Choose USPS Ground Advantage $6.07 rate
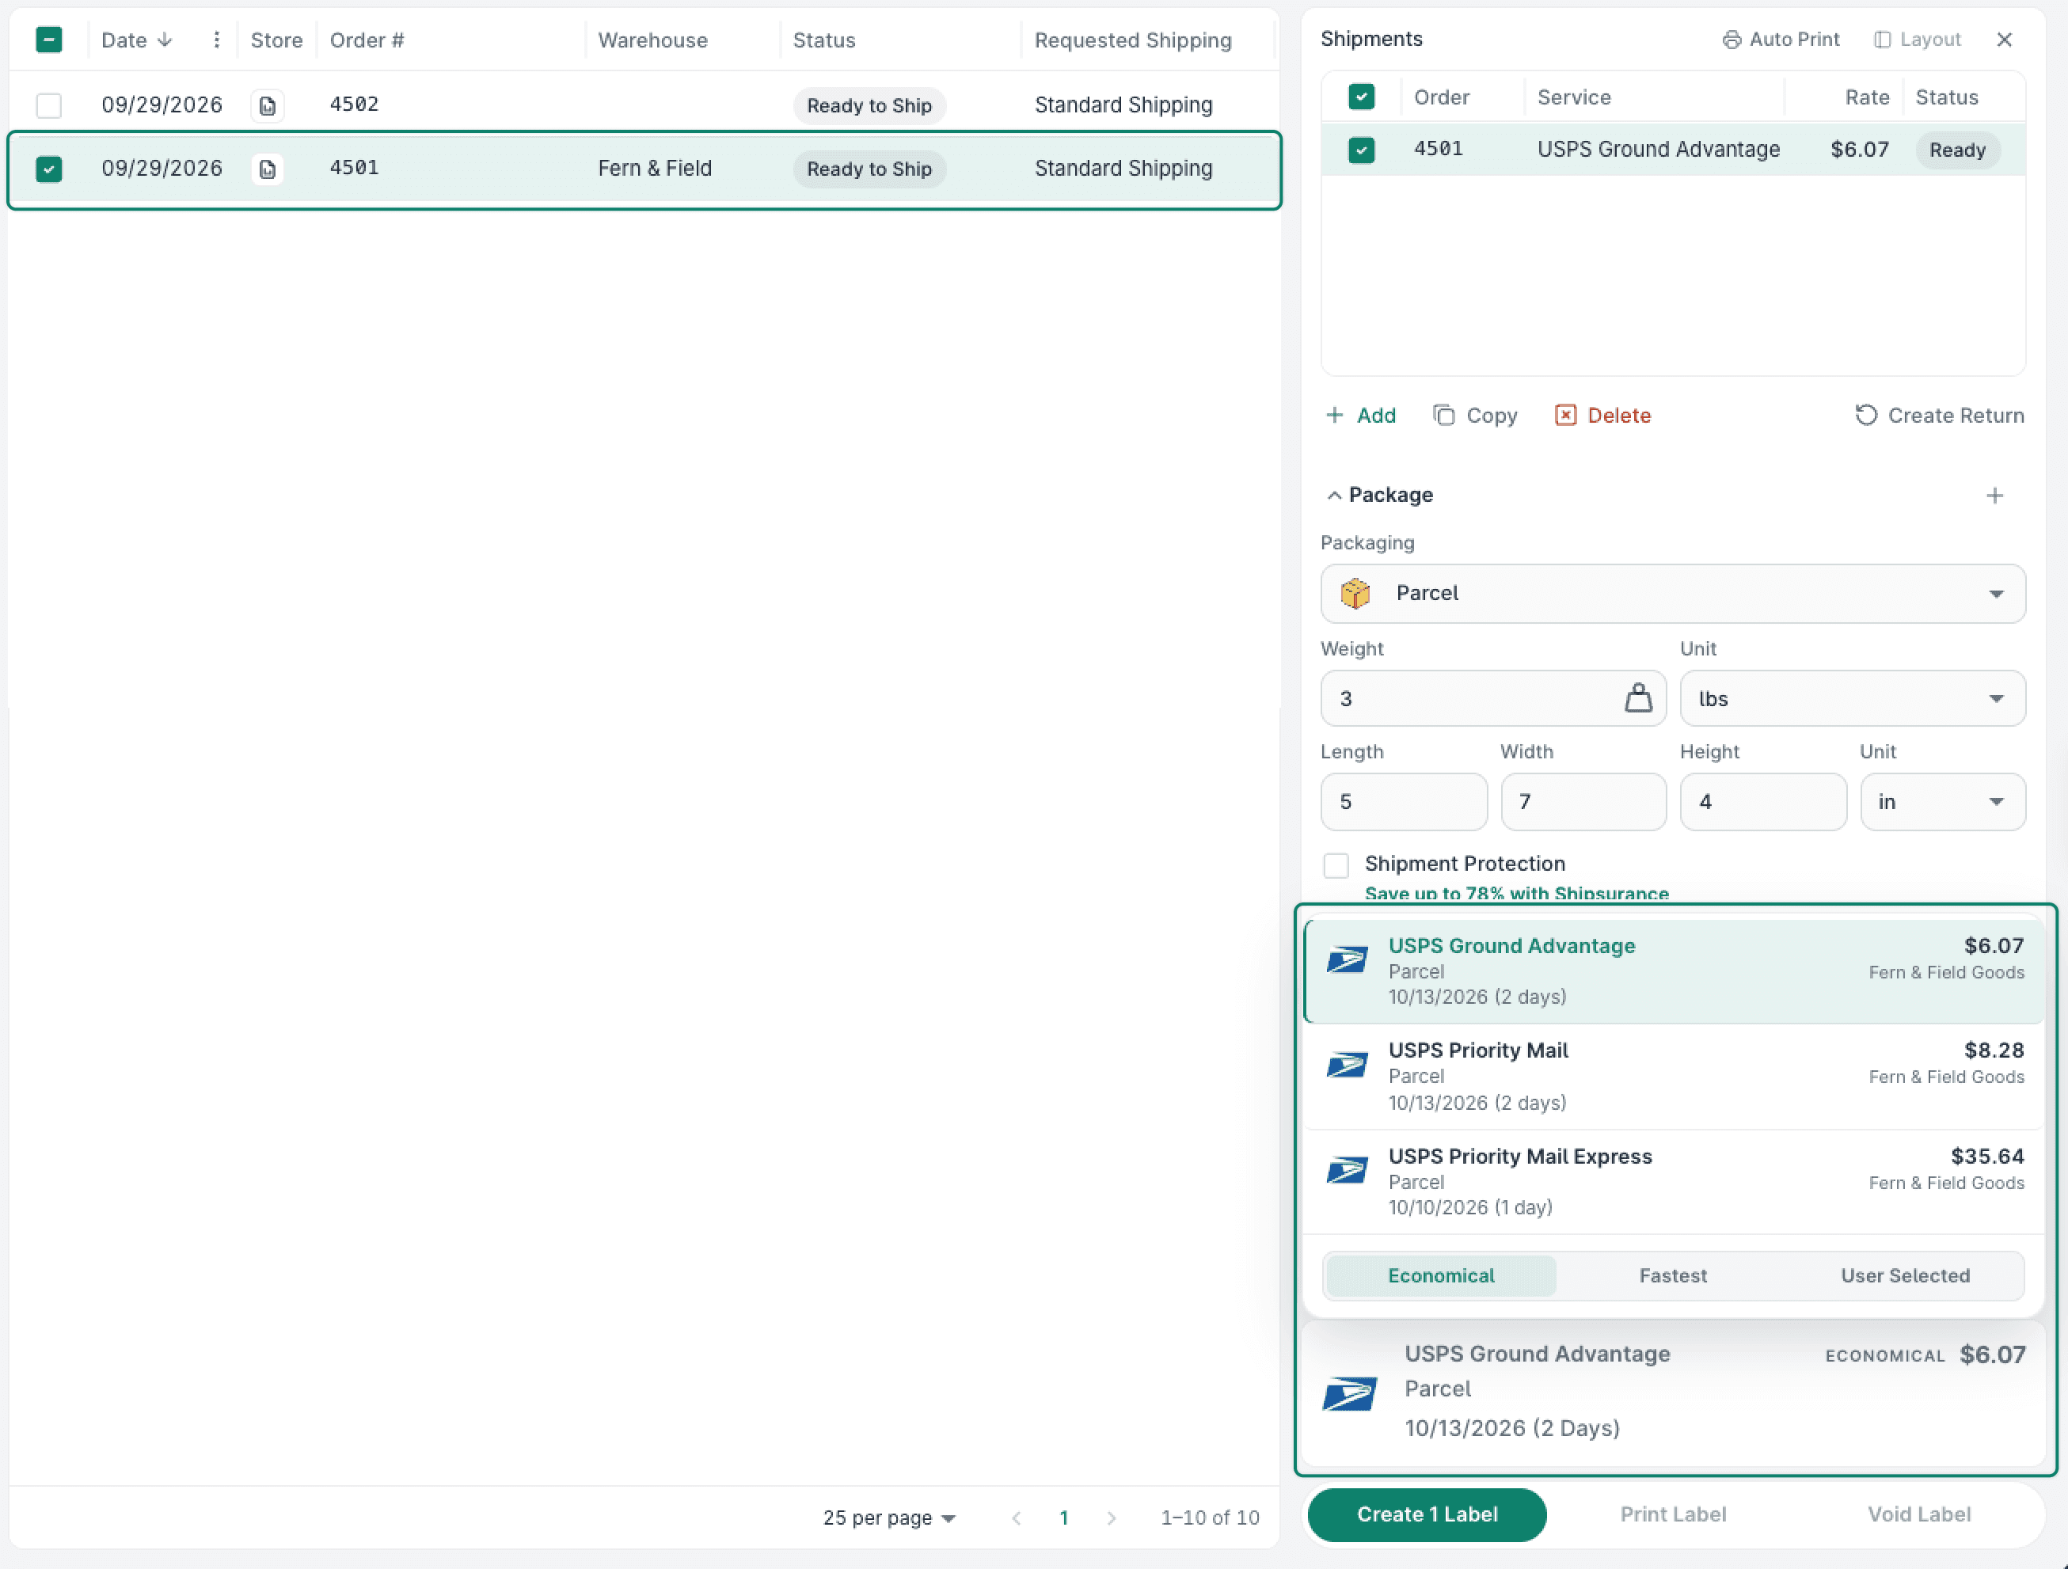This screenshot has height=1569, width=2068. click(1674, 971)
